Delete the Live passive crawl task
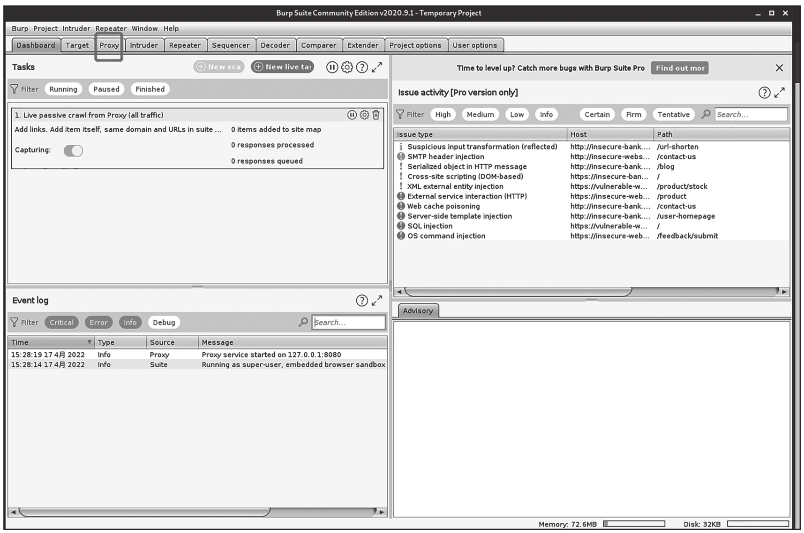The image size is (804, 533). pos(376,115)
